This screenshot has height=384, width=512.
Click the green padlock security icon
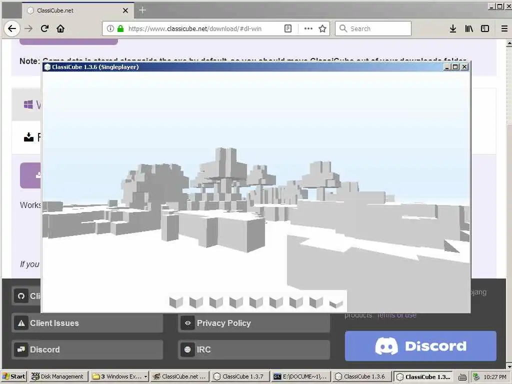point(120,28)
